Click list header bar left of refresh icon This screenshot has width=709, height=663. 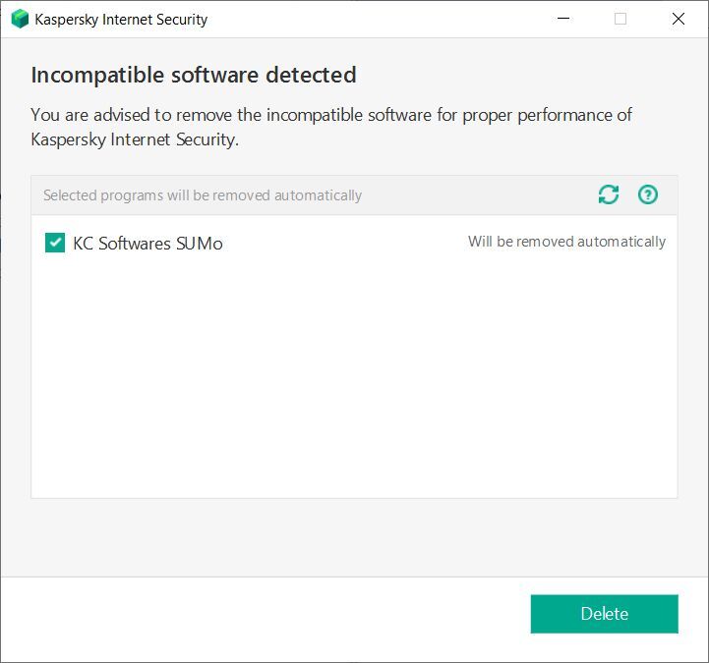(472, 195)
